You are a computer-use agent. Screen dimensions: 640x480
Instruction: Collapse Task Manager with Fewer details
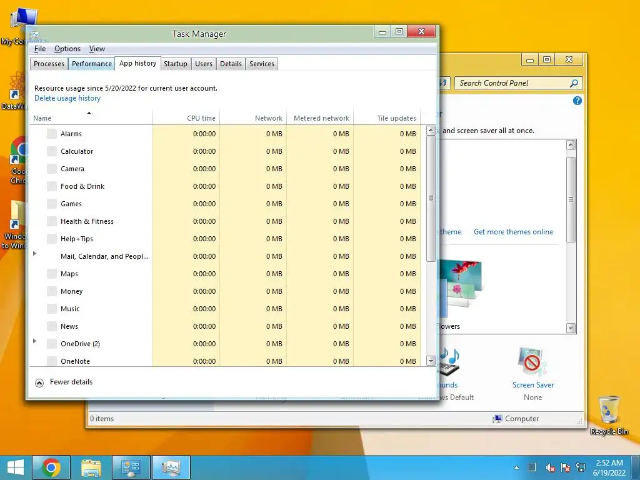[64, 382]
